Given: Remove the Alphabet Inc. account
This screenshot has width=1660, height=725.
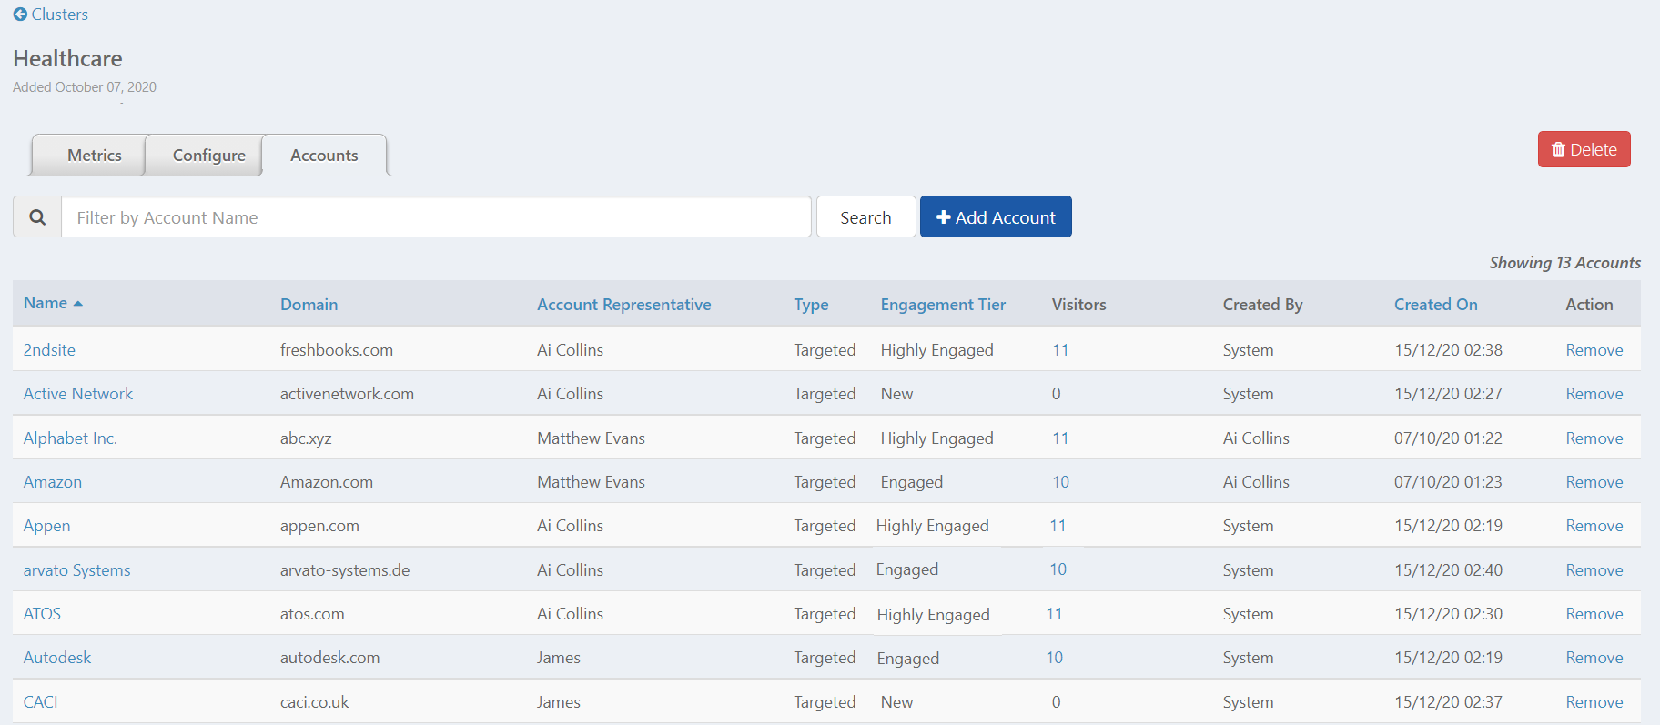Looking at the screenshot, I should click(1594, 438).
